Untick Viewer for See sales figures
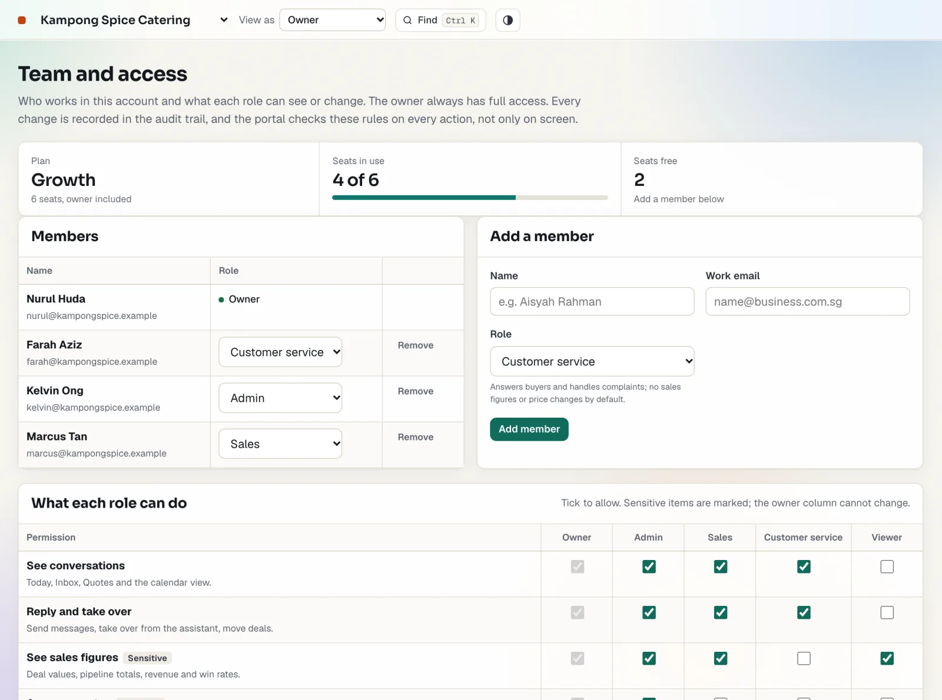The width and height of the screenshot is (942, 700). tap(887, 658)
